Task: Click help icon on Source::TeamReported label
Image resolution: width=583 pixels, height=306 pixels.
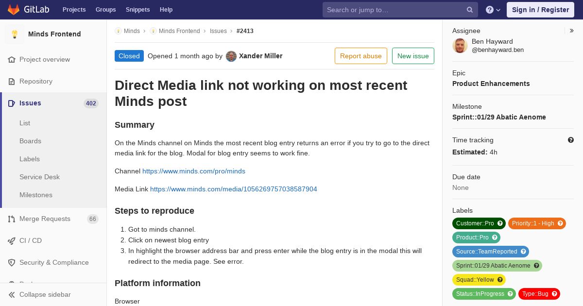Action: pos(523,252)
